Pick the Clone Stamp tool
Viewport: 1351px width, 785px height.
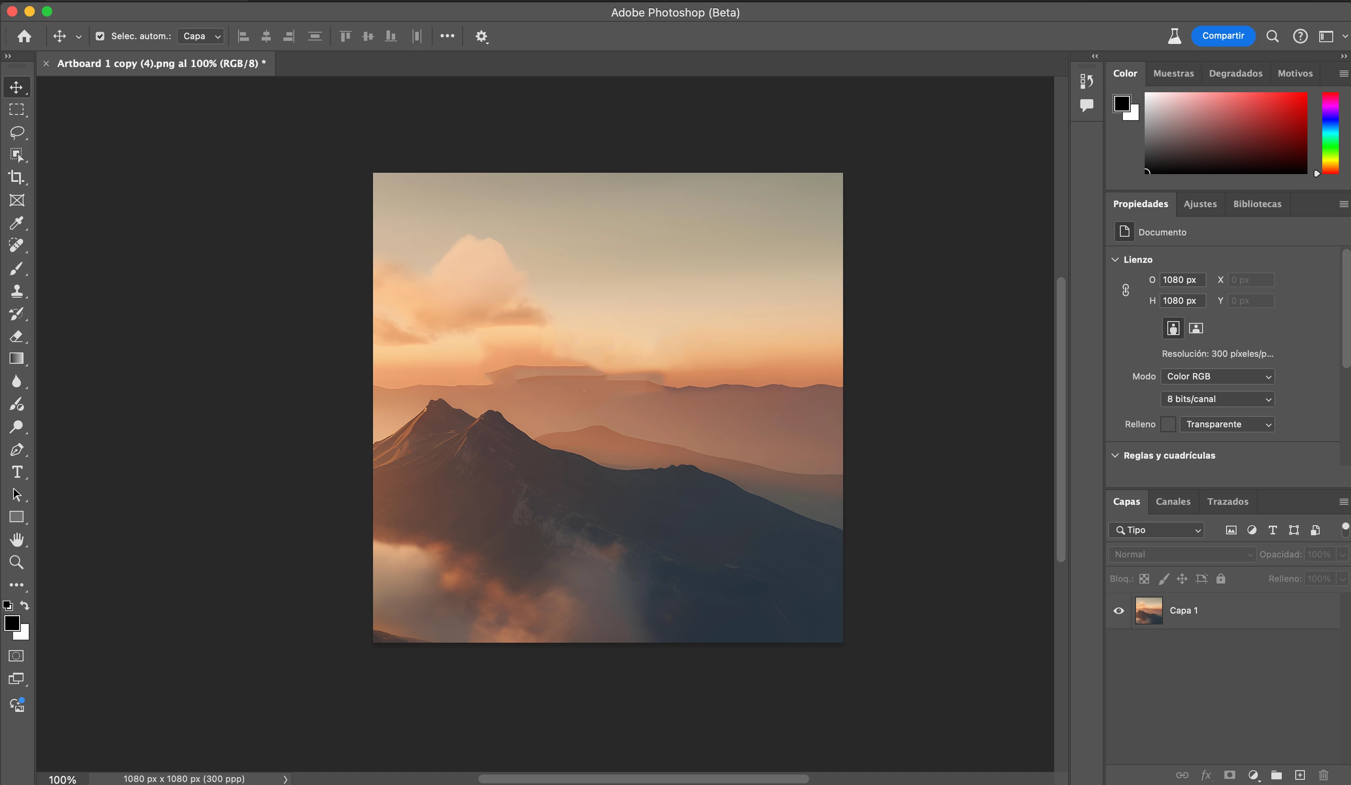tap(17, 291)
